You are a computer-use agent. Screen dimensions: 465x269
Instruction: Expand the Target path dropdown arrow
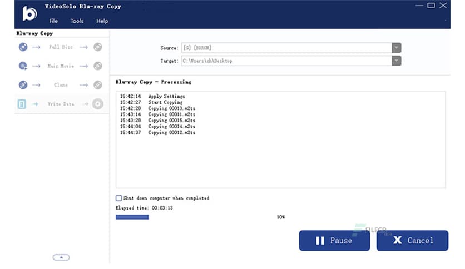[397, 61]
